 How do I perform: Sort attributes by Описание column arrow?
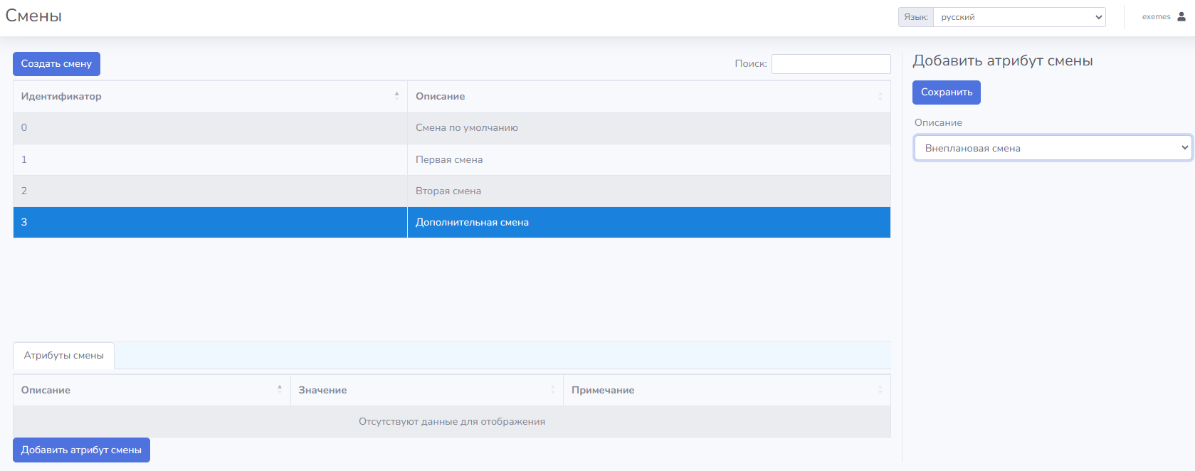(280, 390)
